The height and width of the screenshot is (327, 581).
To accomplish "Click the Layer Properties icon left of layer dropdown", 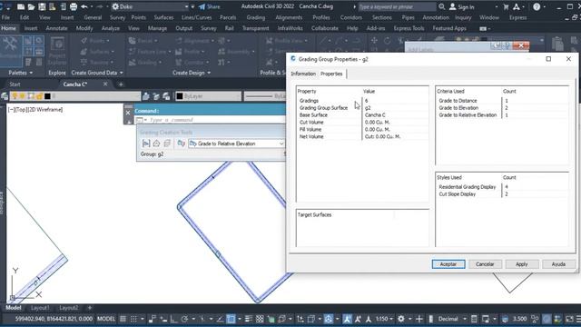I will click(x=5, y=96).
